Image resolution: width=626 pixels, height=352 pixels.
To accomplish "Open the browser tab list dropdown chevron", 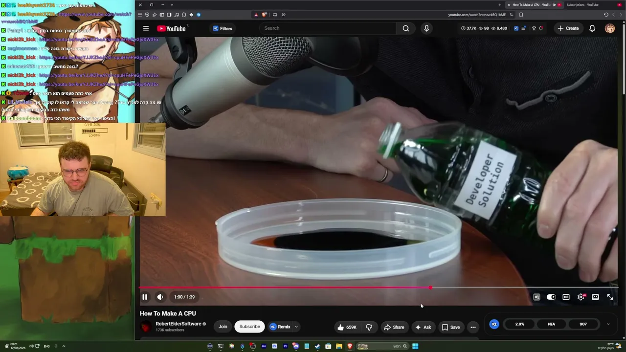I will tap(172, 5).
